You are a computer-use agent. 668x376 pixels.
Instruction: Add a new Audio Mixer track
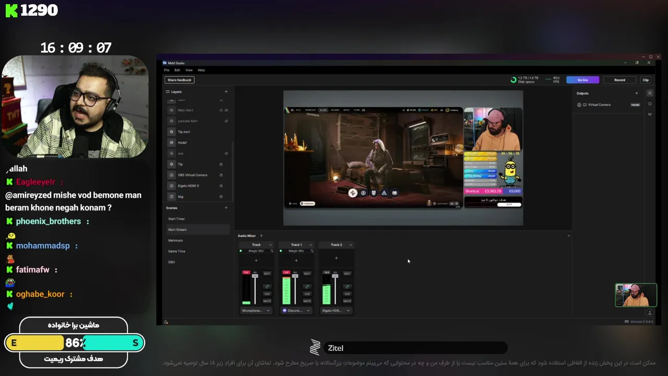(261, 236)
